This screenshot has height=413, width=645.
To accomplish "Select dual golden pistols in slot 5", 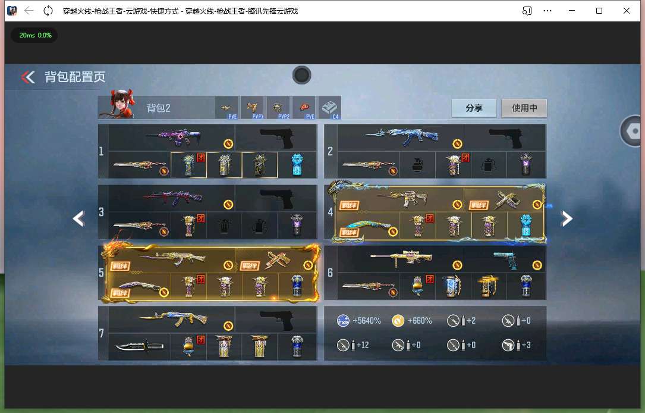I will click(x=276, y=259).
